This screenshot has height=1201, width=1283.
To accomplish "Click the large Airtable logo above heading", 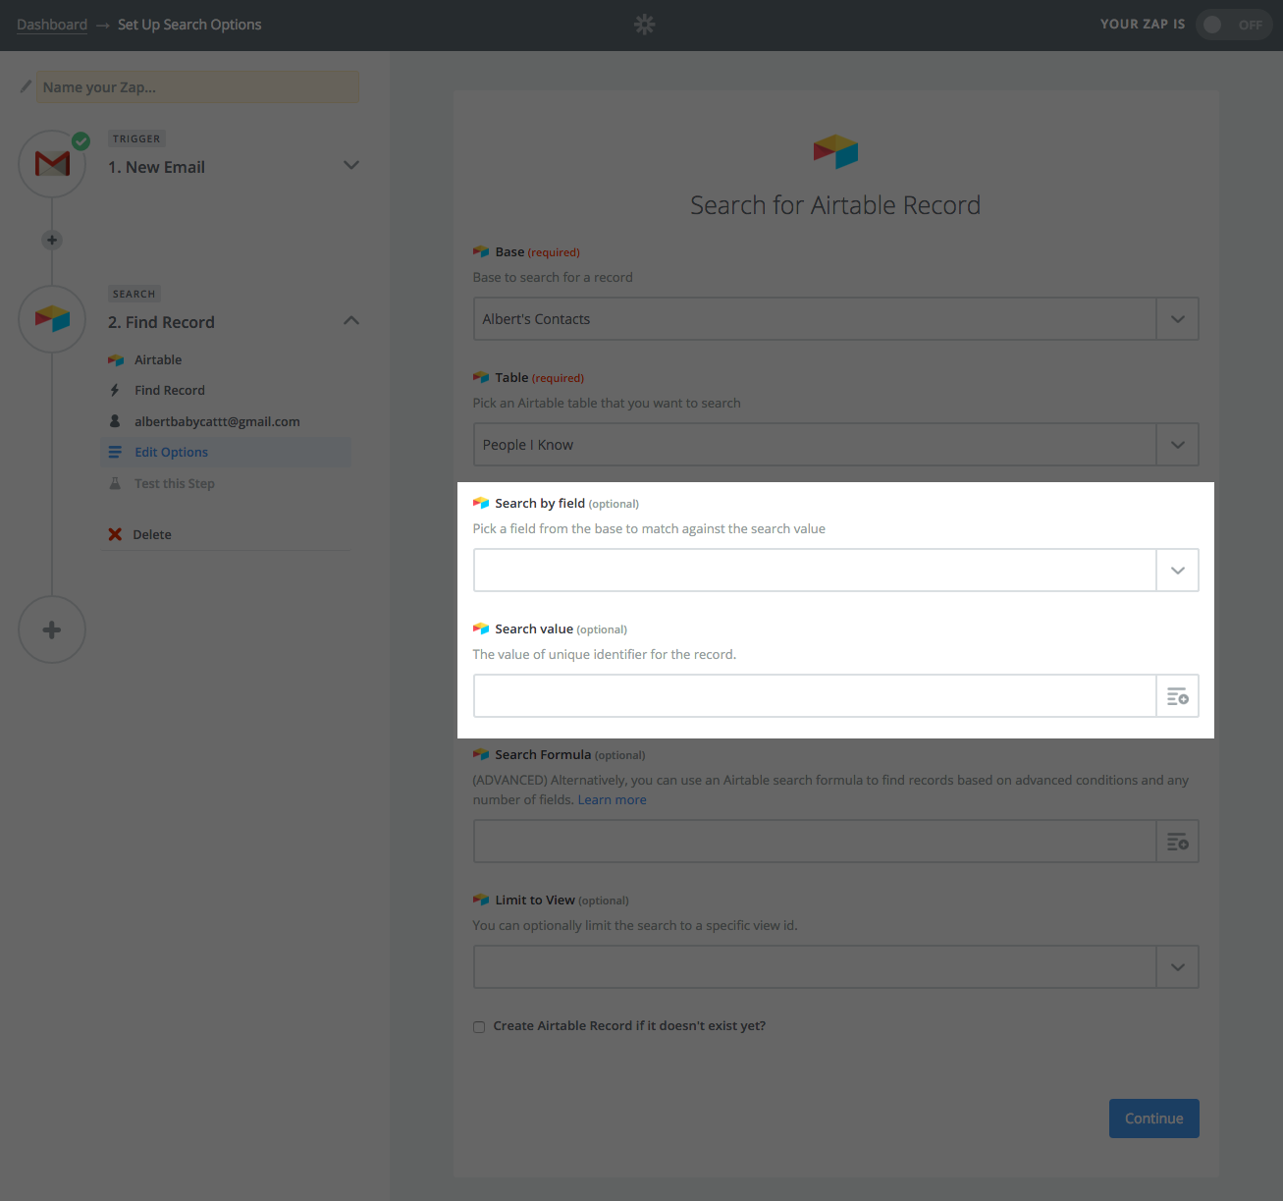I will pos(835,151).
